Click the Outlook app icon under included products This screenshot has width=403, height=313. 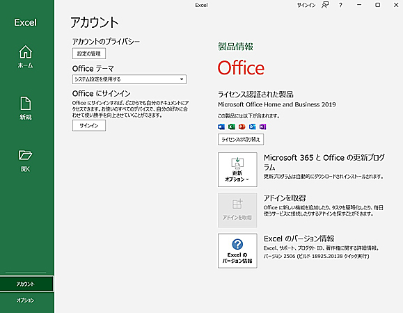pyautogui.click(x=253, y=127)
